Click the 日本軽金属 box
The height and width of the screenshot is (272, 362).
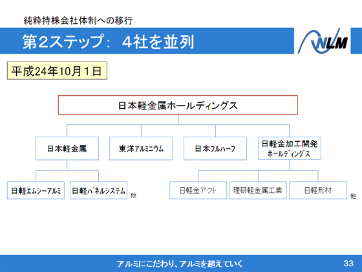pyautogui.click(x=67, y=148)
